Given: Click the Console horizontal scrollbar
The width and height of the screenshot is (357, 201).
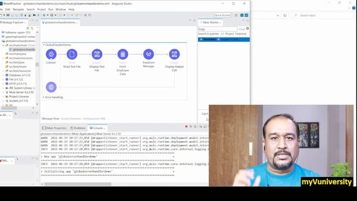Looking at the screenshot, I should (x=78, y=184).
